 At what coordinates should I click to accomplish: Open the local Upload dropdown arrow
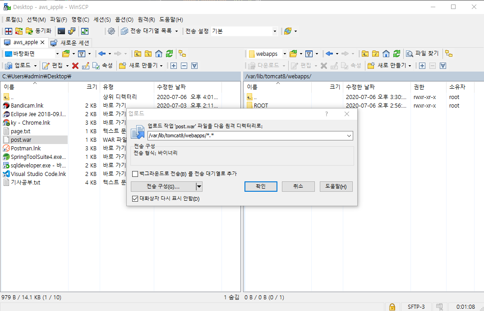click(x=35, y=66)
